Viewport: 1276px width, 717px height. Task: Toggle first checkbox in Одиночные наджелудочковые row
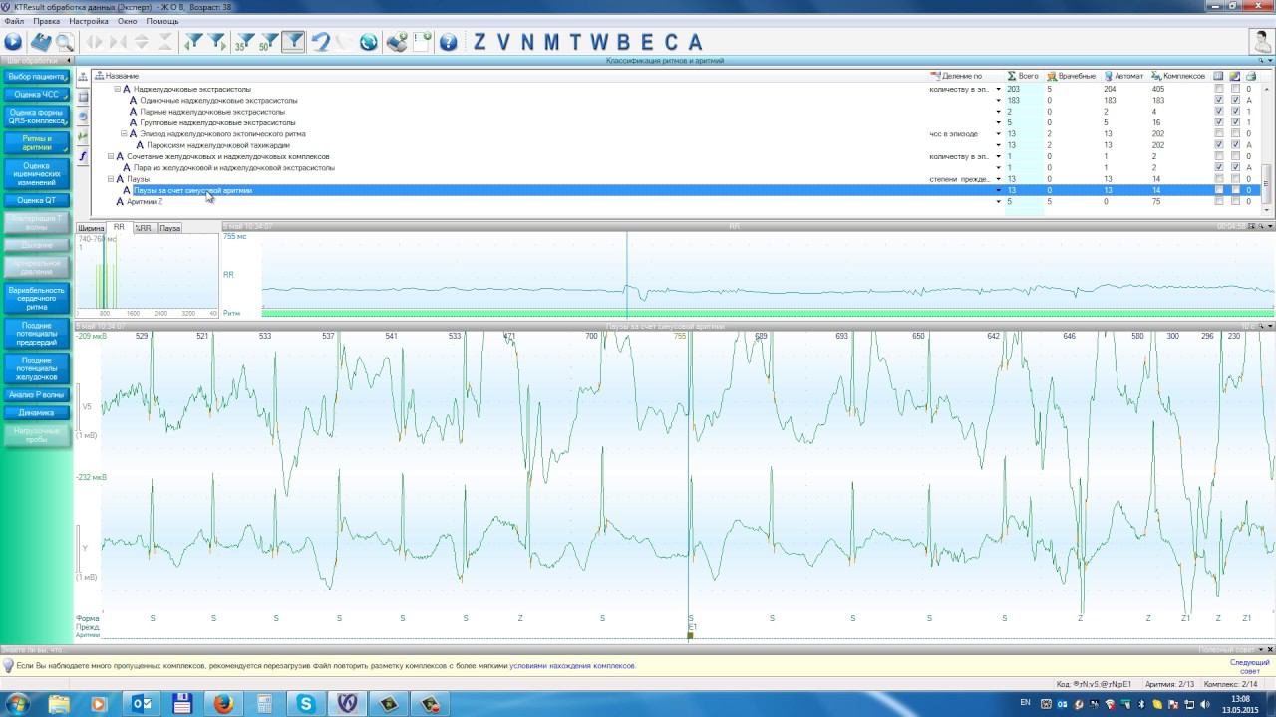1218,100
